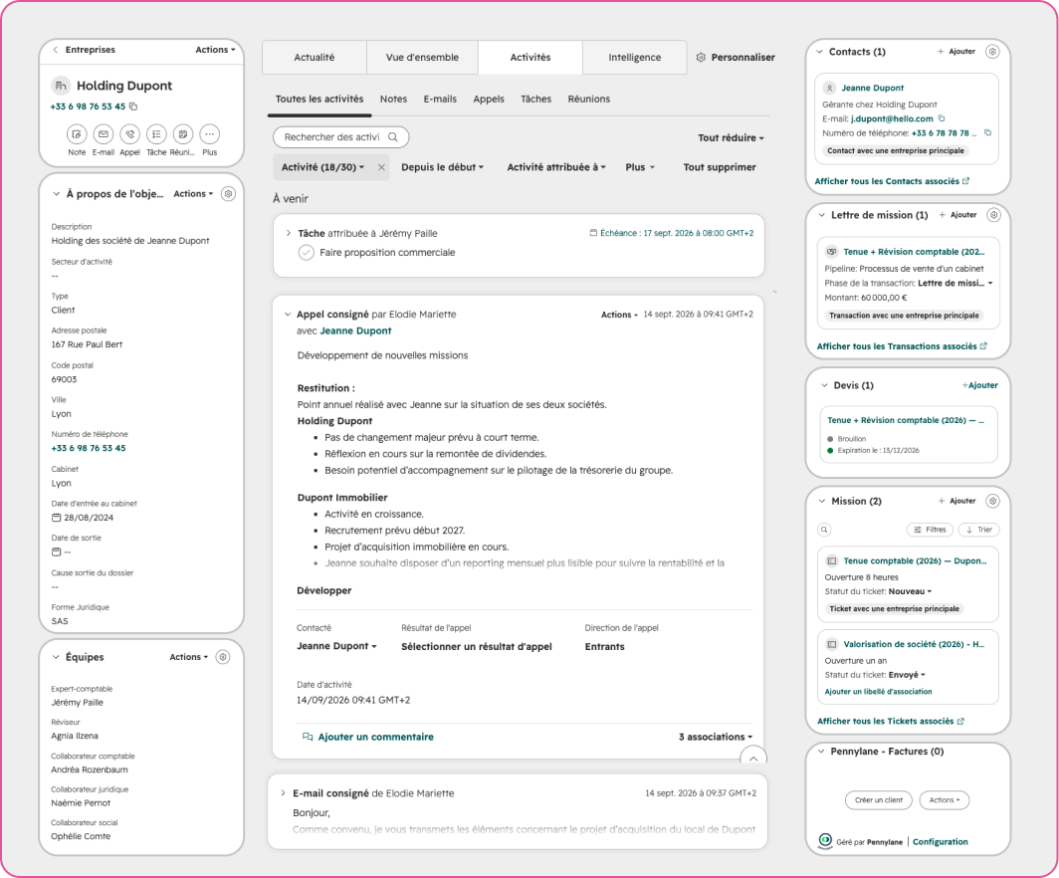Click the search magnifier in activity search
1059x878 pixels.
coord(393,137)
